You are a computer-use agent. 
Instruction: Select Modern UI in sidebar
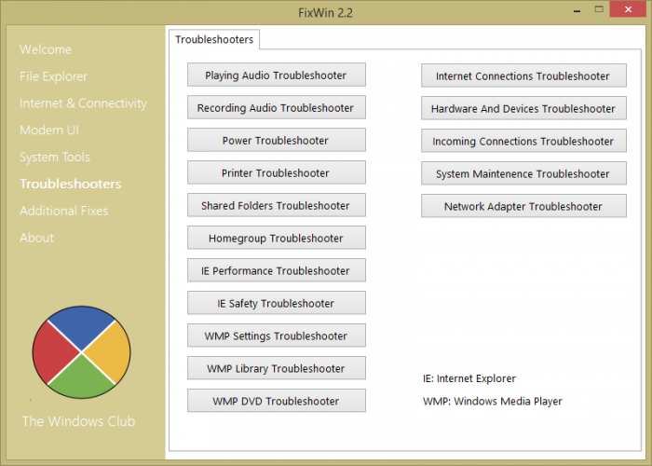49,130
